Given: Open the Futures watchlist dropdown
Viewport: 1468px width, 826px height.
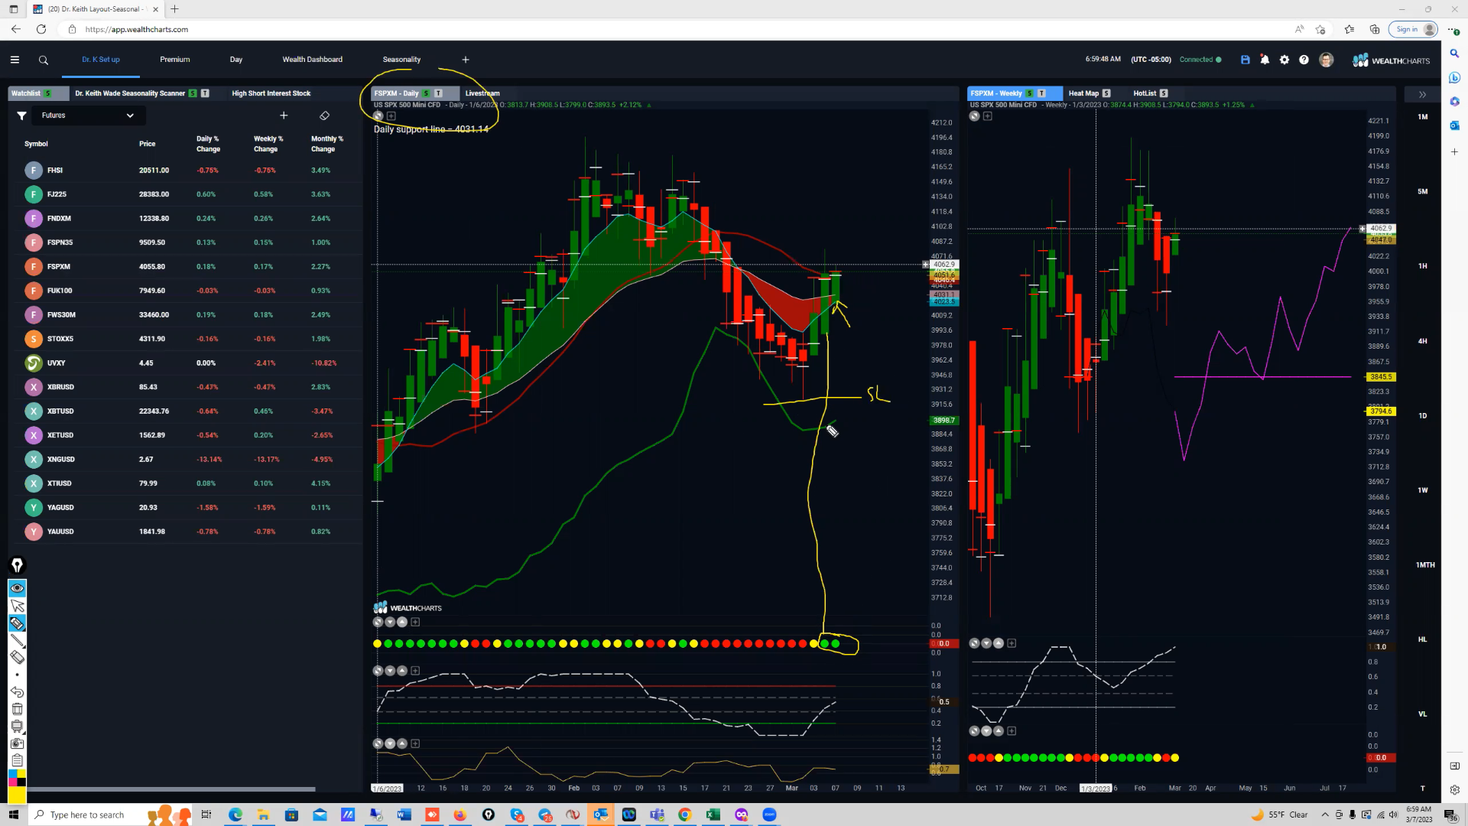Looking at the screenshot, I should pyautogui.click(x=87, y=115).
